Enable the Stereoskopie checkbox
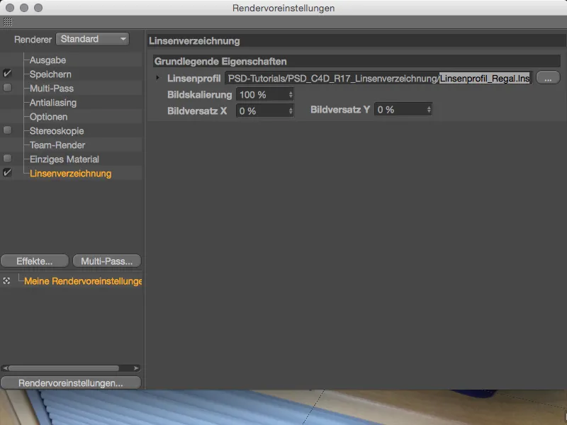 [7, 130]
